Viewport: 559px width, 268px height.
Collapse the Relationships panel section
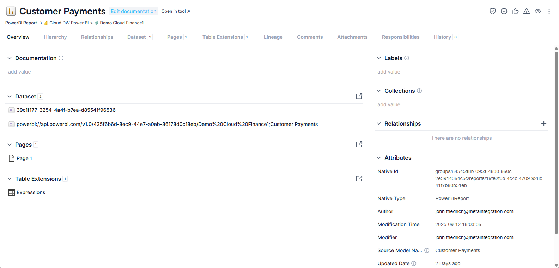coord(379,123)
